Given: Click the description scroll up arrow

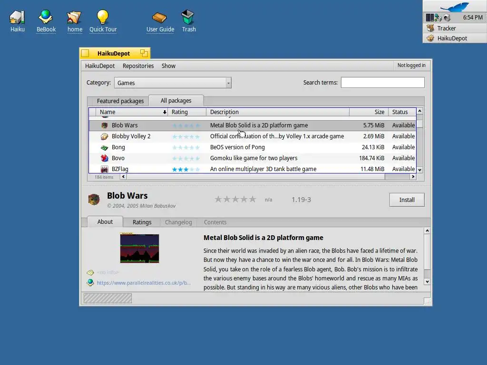Looking at the screenshot, I should point(427,231).
